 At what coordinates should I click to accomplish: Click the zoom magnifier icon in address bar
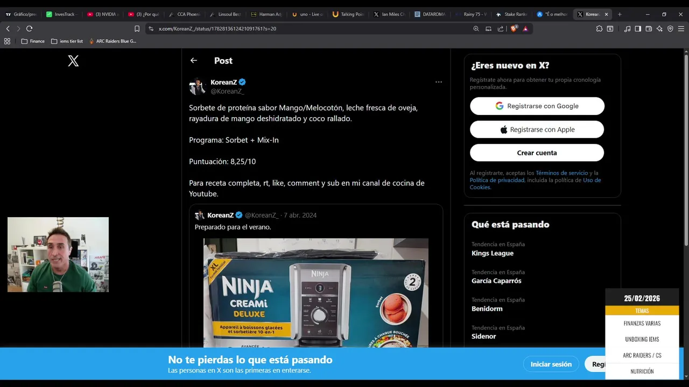476,28
